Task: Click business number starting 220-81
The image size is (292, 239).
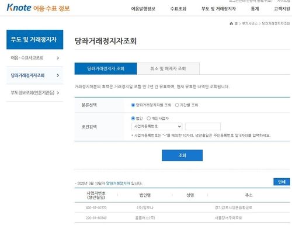Action: click(x=96, y=218)
